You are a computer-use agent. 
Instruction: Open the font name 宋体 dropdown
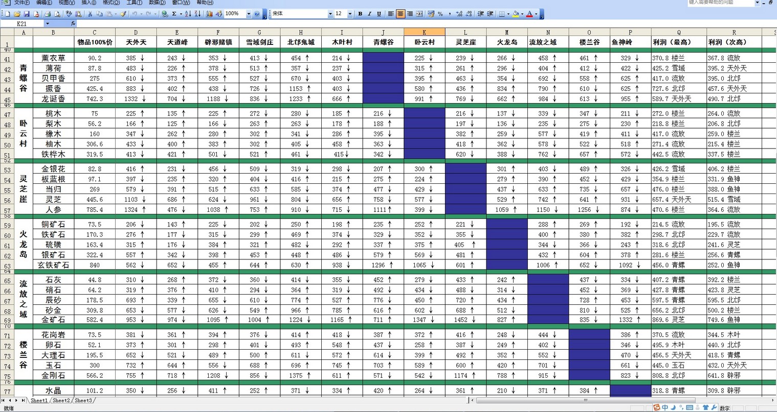click(x=330, y=14)
